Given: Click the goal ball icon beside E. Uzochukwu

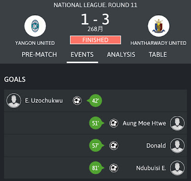Looking at the screenshot, I should click(x=77, y=101).
